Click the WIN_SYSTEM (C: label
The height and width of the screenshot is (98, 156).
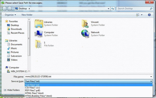(x=19, y=71)
